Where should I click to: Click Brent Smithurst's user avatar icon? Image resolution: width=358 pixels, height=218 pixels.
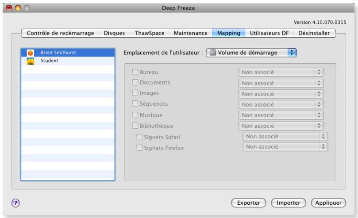pos(31,53)
